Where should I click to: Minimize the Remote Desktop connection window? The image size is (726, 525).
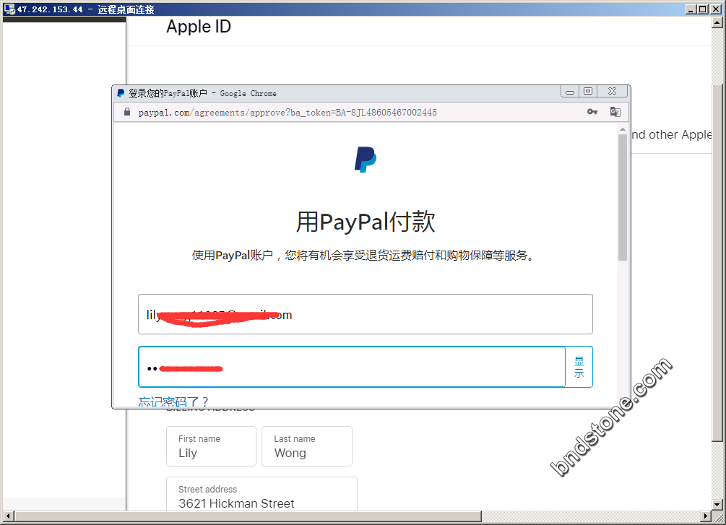tap(691, 9)
